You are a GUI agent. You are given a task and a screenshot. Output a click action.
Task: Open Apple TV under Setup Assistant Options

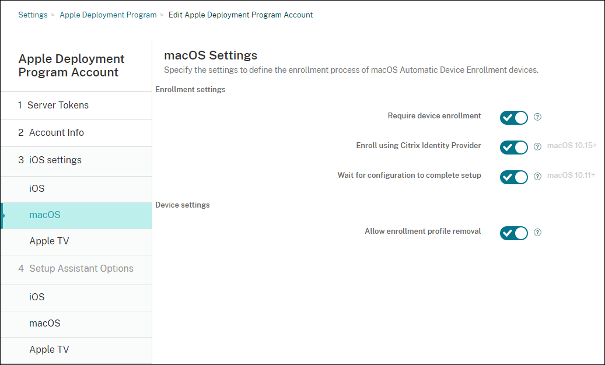[49, 350]
